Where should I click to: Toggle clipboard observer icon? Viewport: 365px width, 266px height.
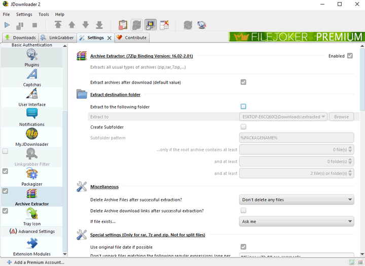[123, 25]
